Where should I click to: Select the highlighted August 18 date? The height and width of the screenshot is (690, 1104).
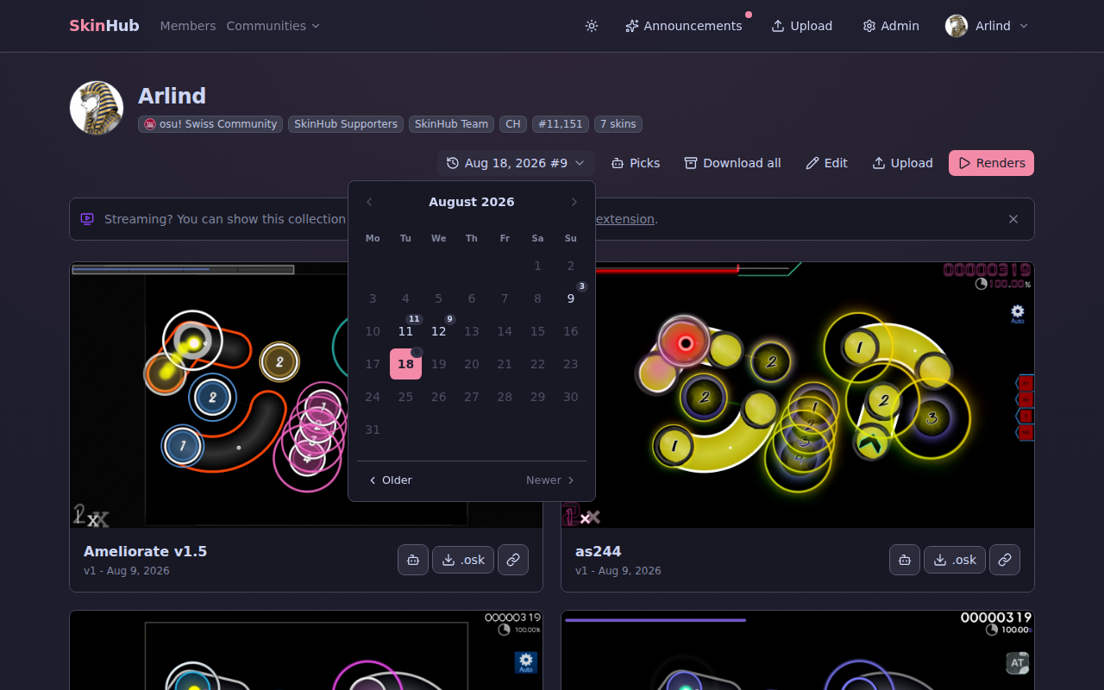tap(405, 364)
